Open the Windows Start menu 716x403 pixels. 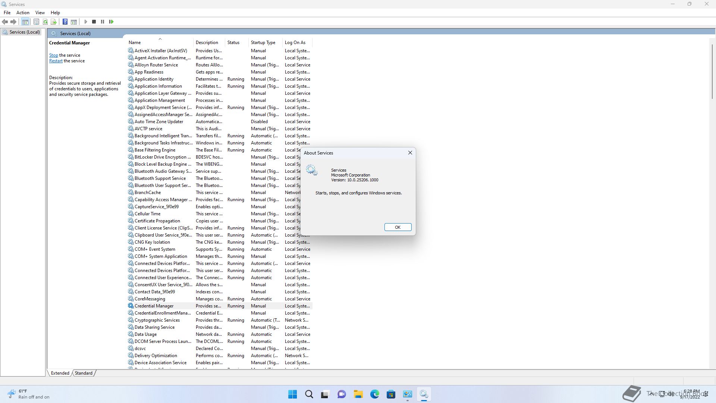293,394
